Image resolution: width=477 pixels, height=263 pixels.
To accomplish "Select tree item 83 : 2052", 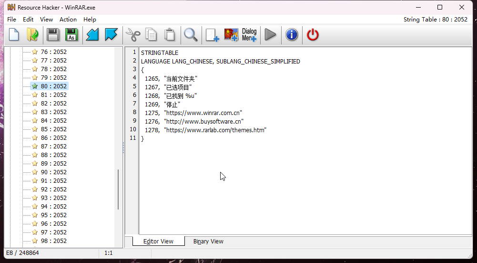I will tap(54, 112).
